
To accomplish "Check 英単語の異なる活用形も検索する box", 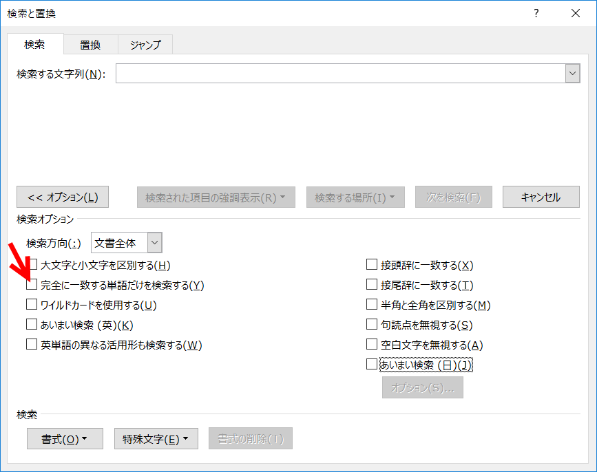I will [32, 345].
